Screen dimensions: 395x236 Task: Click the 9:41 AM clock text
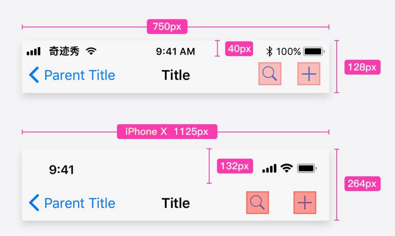click(175, 52)
